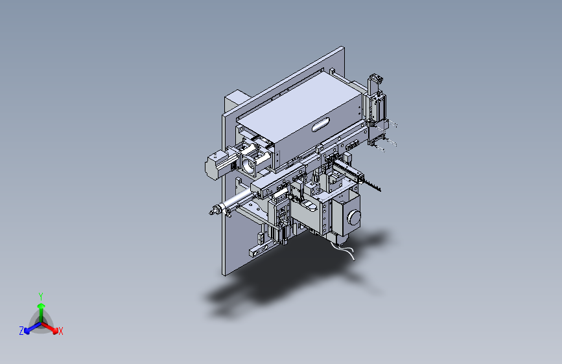This screenshot has width=562, height=364.
Task: Click the red X axis arrow of the triad
Action: point(51,328)
